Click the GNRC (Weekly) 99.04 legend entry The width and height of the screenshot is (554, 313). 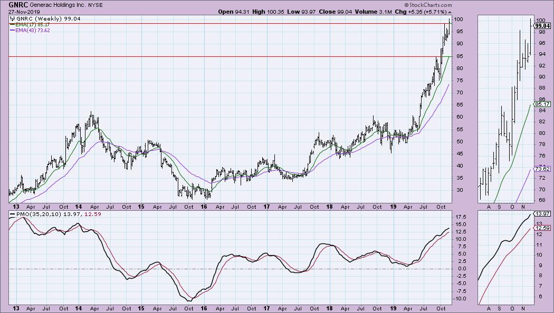pyautogui.click(x=45, y=18)
